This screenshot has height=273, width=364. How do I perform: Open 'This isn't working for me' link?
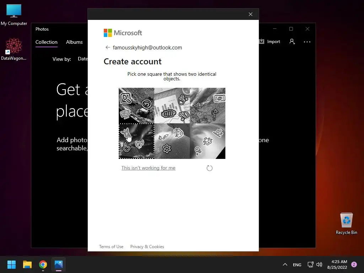point(148,168)
